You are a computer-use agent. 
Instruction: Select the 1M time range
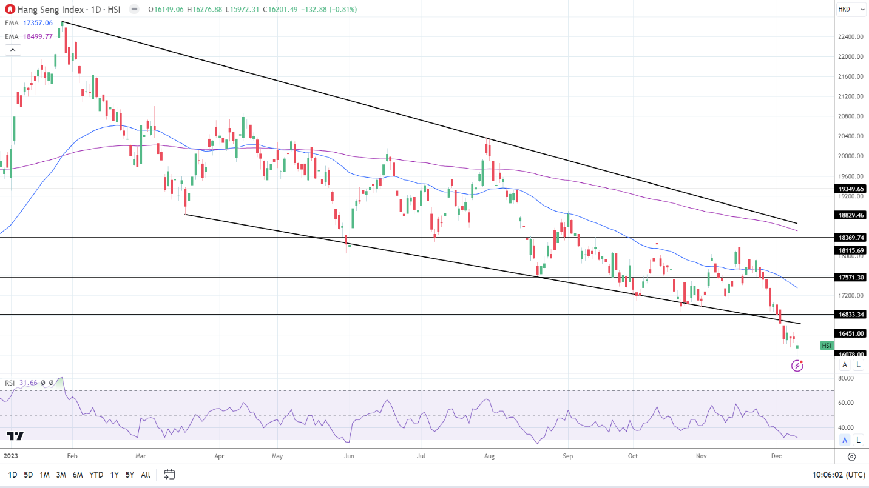[x=44, y=475]
